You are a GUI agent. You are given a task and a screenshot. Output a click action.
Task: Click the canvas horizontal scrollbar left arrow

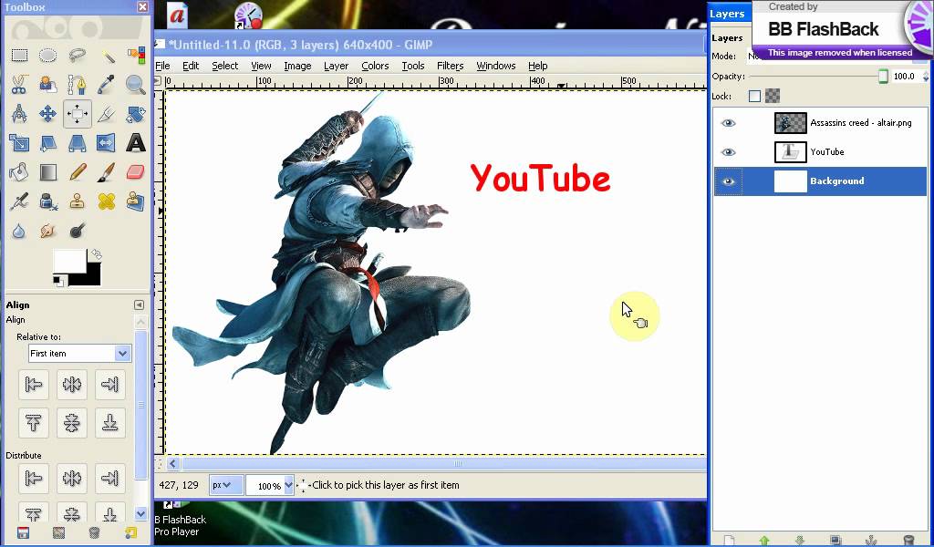point(172,463)
